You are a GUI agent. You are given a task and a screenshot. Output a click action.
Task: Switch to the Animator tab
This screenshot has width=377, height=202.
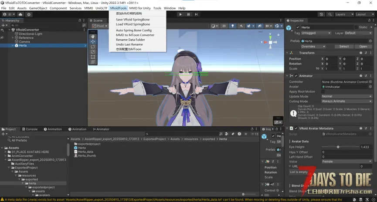click(101, 129)
